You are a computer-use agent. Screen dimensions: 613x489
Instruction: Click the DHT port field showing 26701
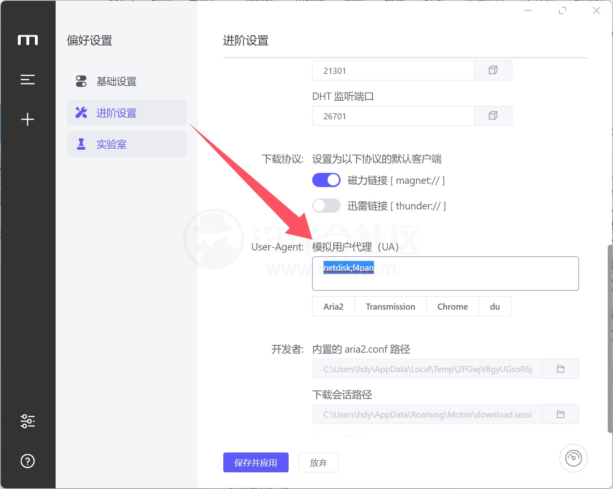click(393, 116)
